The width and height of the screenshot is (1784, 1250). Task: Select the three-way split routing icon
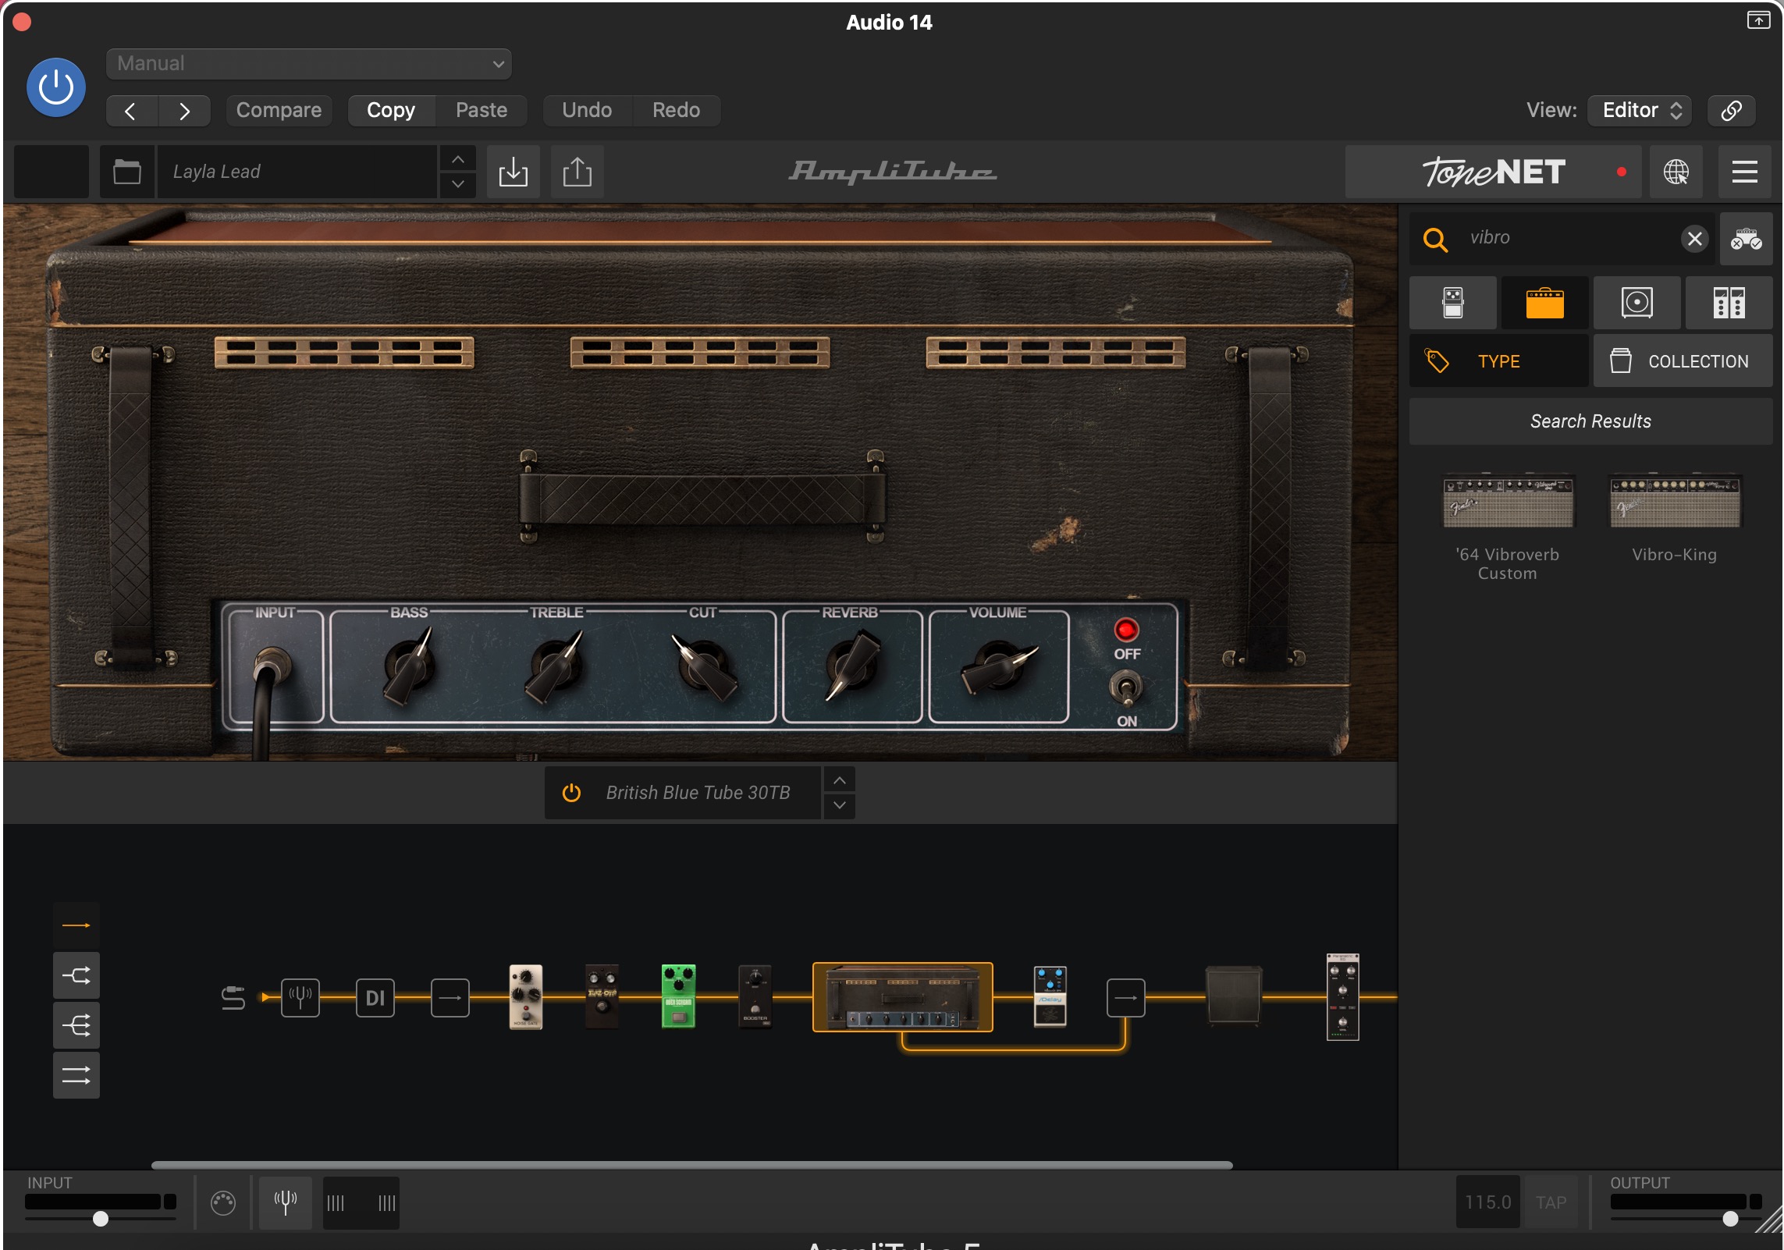(x=76, y=1025)
